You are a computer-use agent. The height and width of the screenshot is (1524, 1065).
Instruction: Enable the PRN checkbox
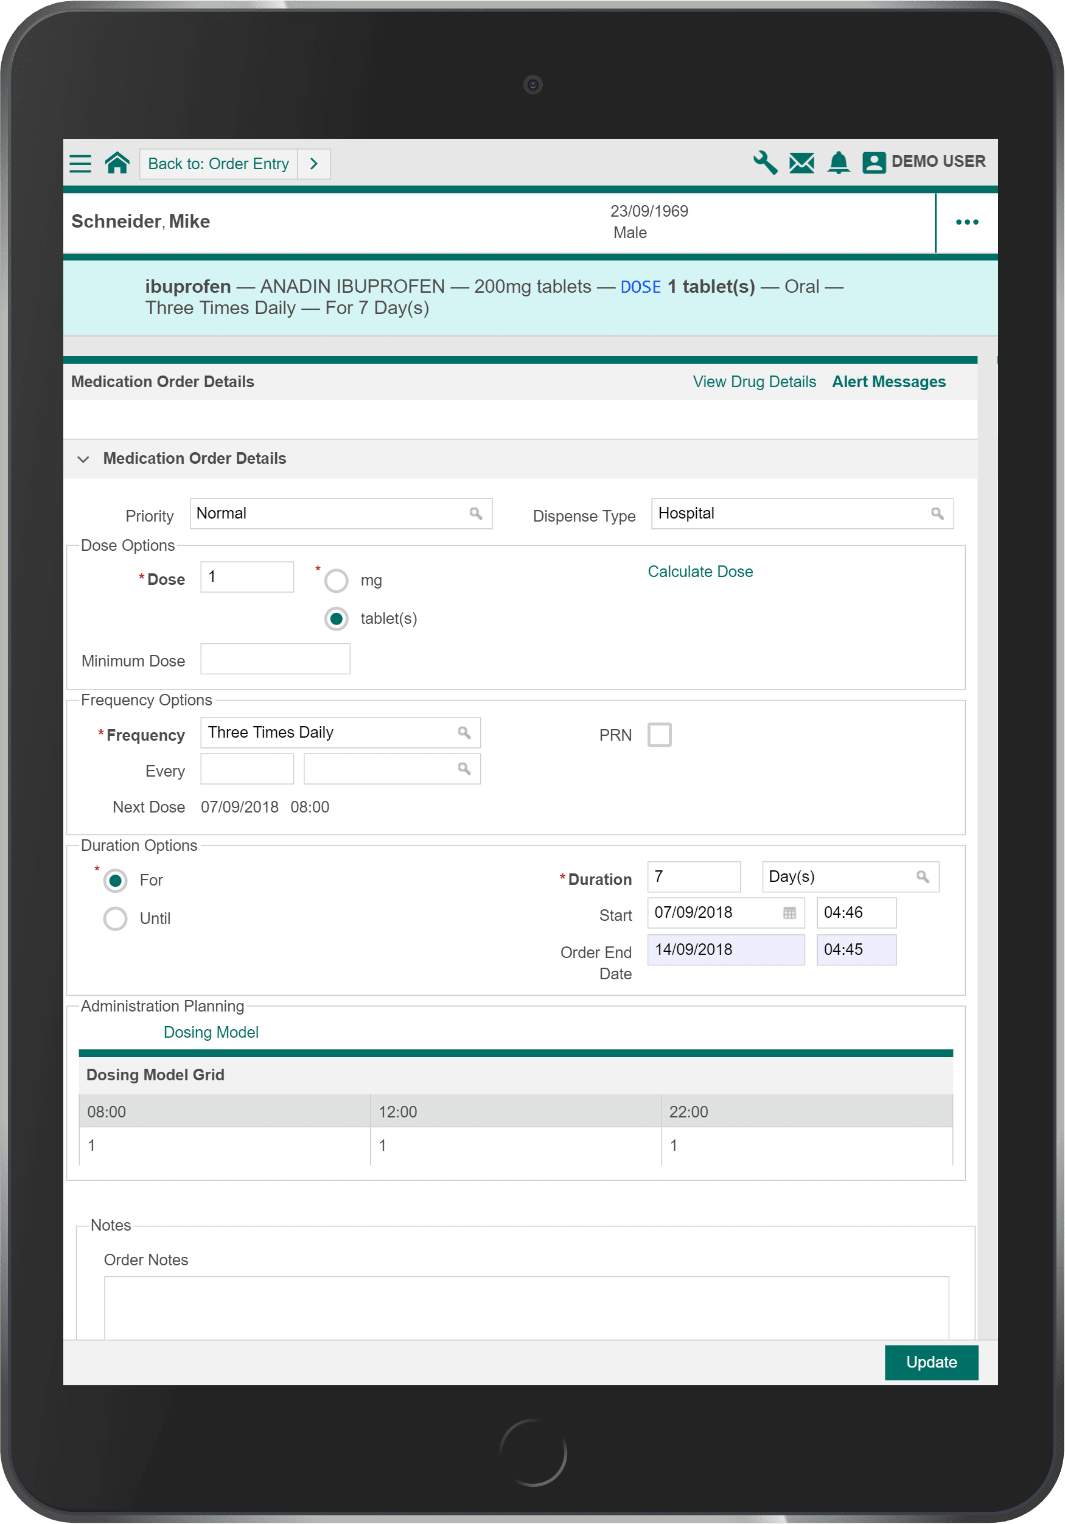tap(660, 734)
